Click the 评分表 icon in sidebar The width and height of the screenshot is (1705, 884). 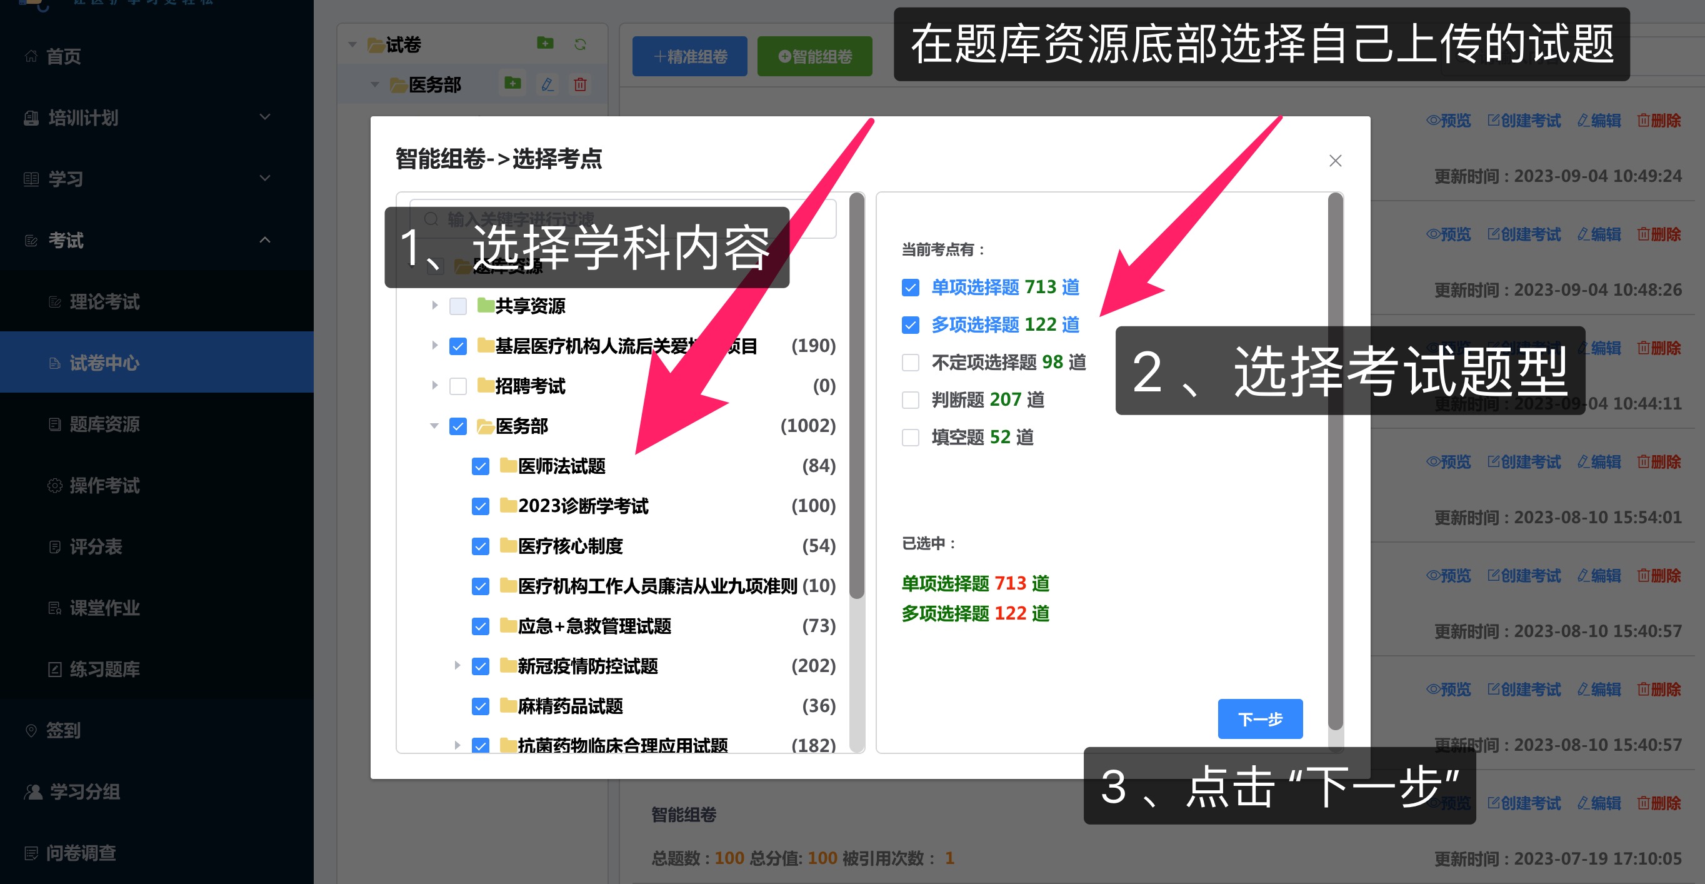pyautogui.click(x=55, y=547)
